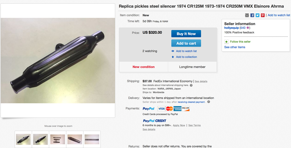Click the seller's purple feedback star
Viewport: 291px width, 148px height.
coord(248,28)
